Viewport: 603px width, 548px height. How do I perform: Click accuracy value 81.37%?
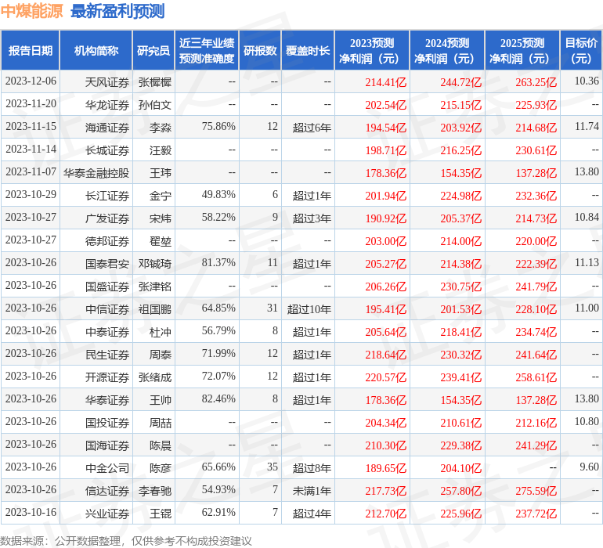point(218,263)
